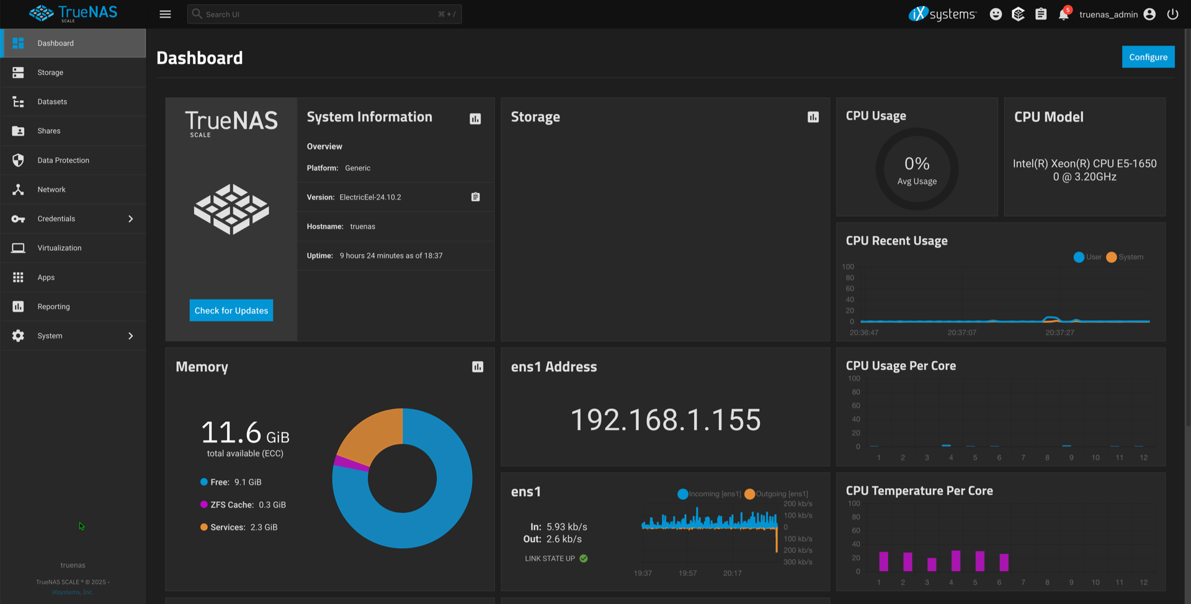Click the power button icon
Screen dimensions: 1191x604
tap(1172, 14)
